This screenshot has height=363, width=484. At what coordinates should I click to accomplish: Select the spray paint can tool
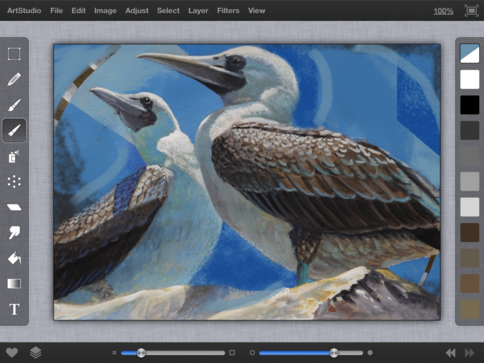point(14,156)
